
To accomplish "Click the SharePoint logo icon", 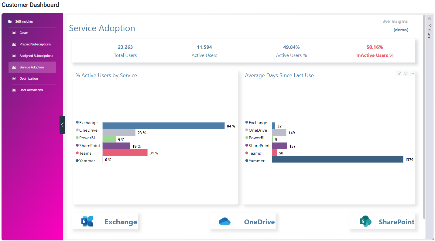I will [366, 221].
